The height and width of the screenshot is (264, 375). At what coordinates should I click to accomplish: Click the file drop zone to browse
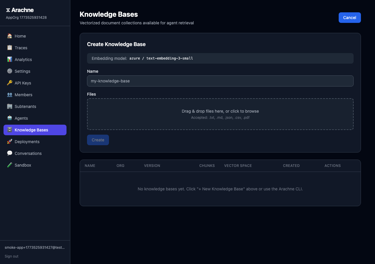pyautogui.click(x=220, y=114)
